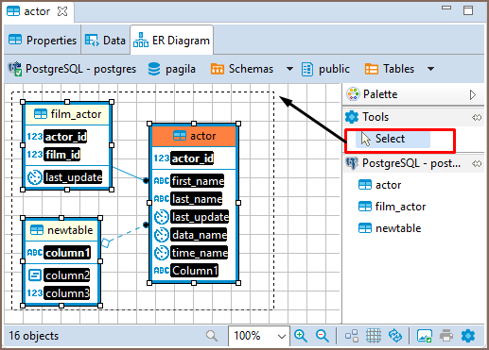Collapse the Palette panel arrow
Screen dimensions: 489x350
click(472, 94)
